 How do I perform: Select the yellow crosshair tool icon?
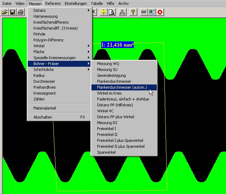coord(103,12)
